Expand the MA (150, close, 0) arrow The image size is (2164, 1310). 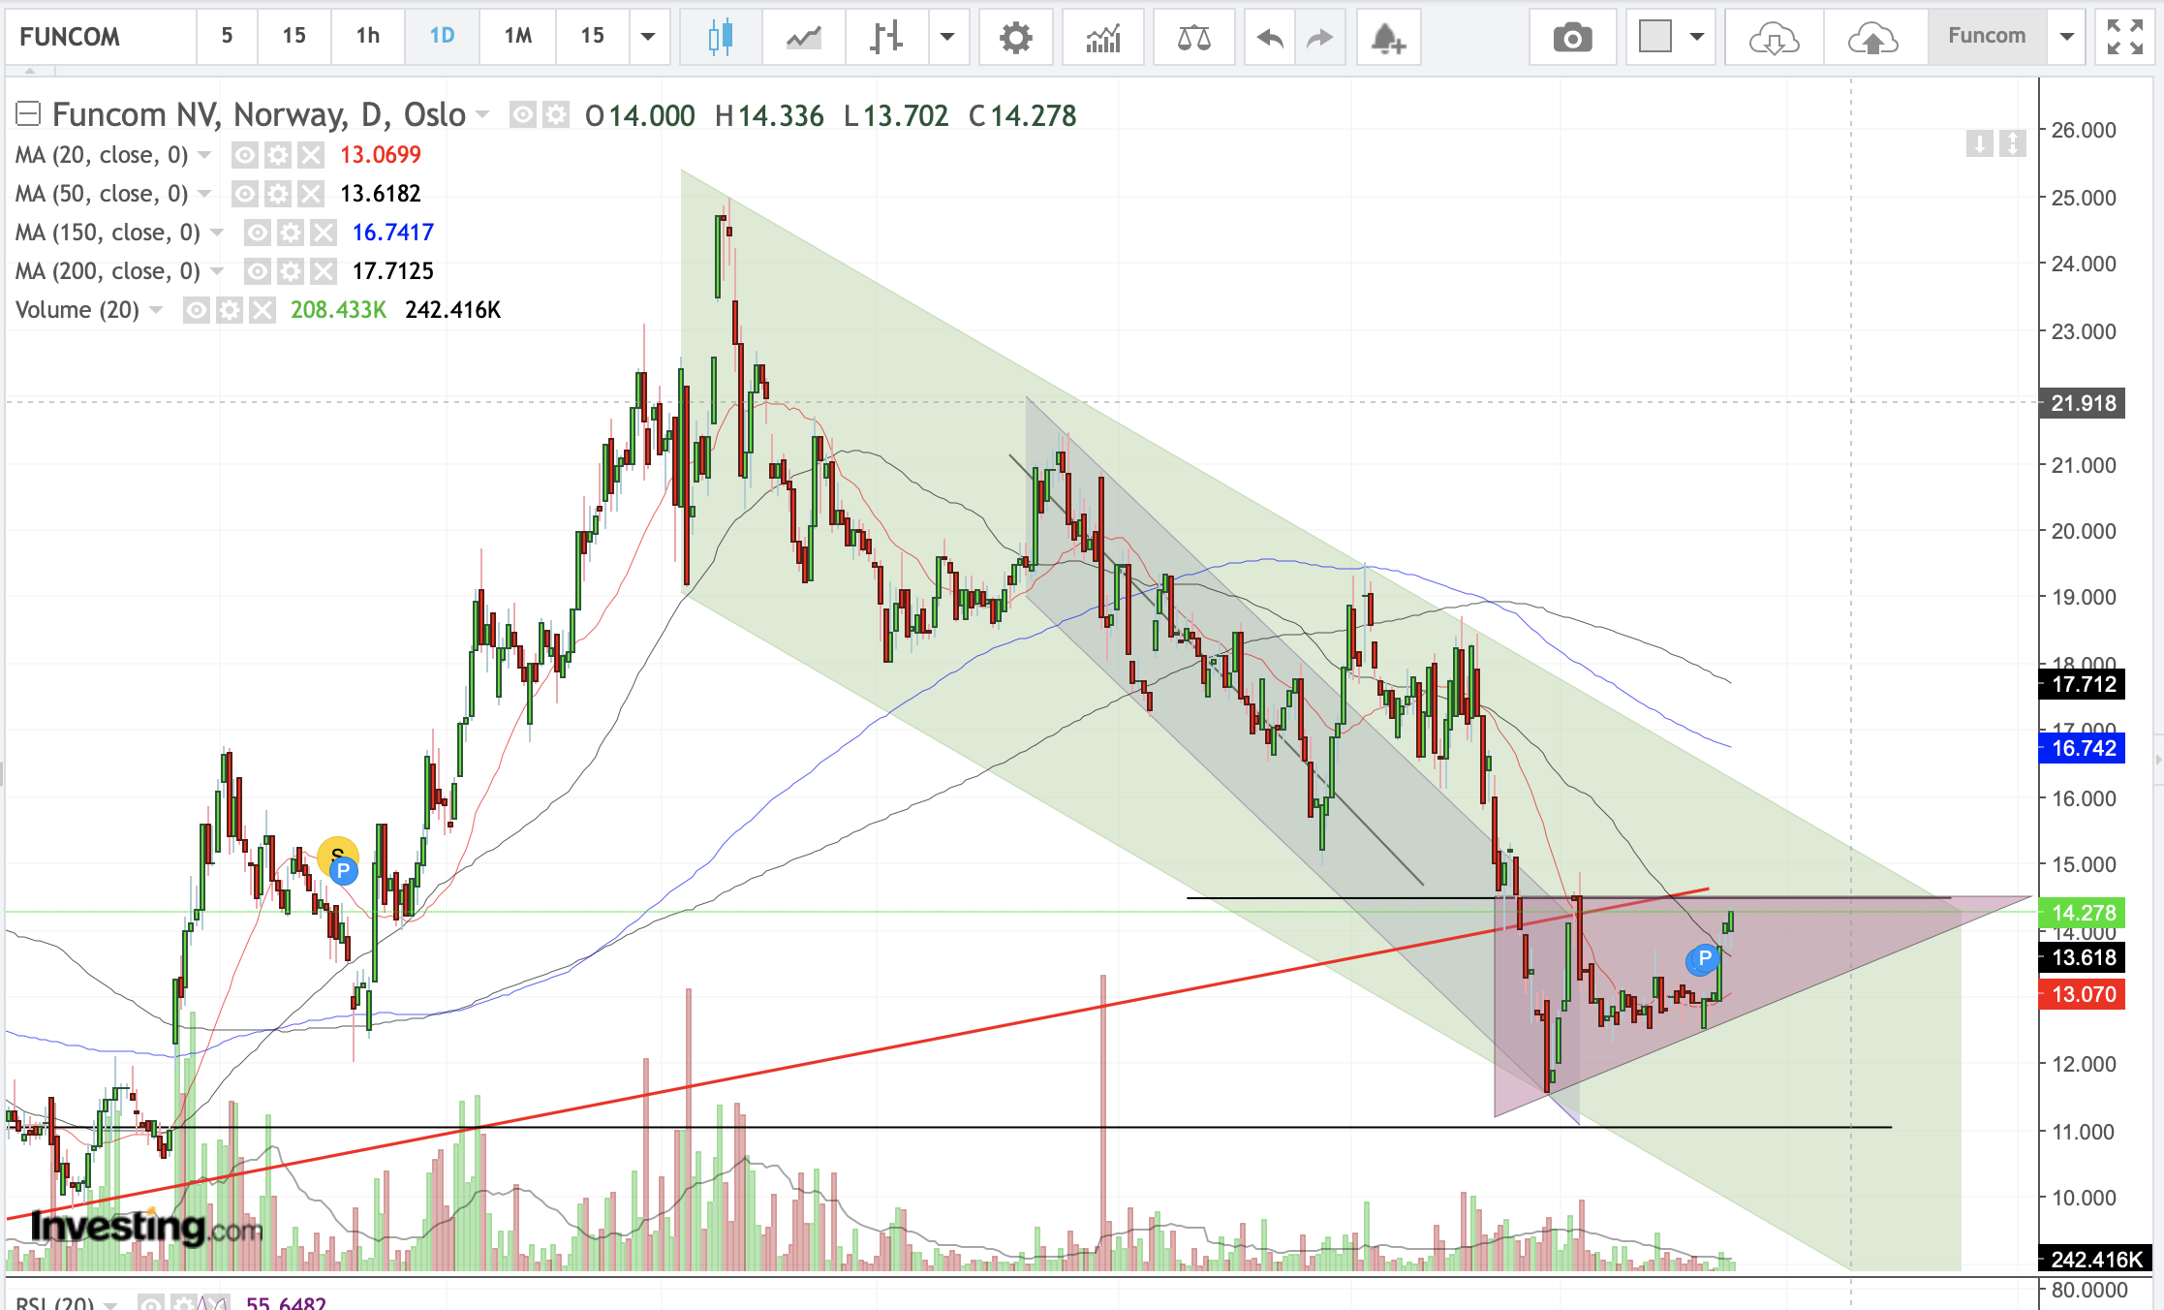[x=217, y=233]
